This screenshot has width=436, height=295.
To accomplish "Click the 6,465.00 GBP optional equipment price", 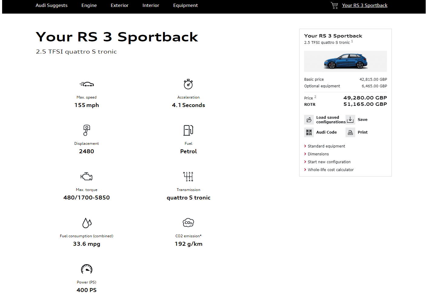I will coord(374,86).
